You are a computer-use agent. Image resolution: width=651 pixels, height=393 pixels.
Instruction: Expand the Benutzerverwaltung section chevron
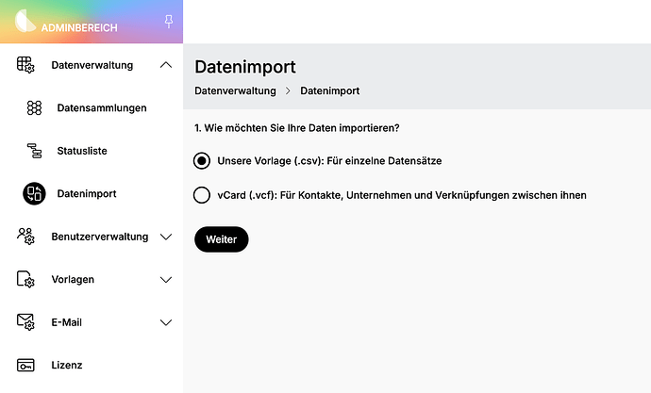166,237
